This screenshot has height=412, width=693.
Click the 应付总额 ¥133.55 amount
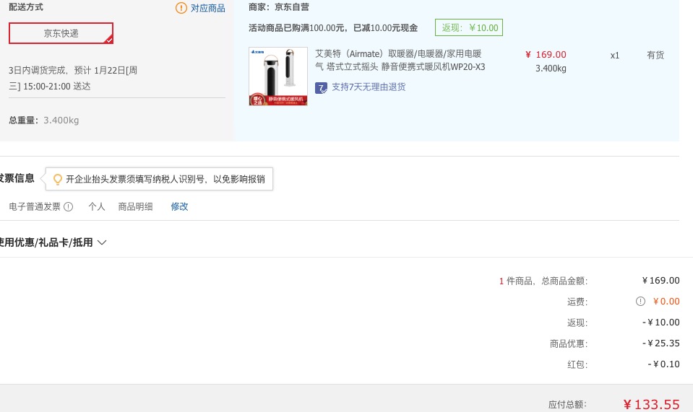pos(652,404)
